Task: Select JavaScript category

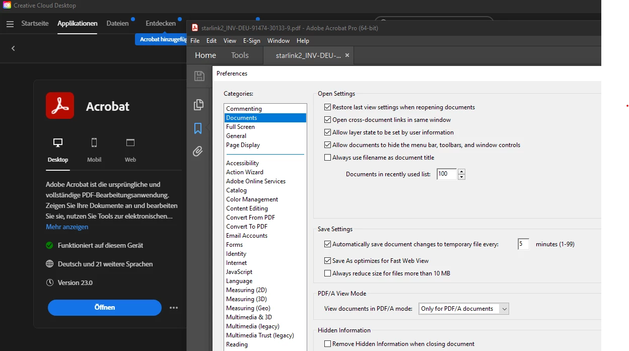Action: point(265,272)
